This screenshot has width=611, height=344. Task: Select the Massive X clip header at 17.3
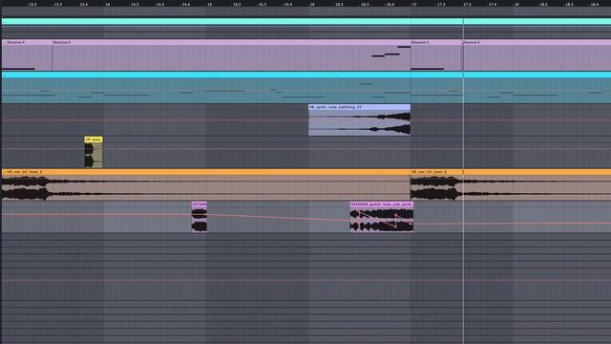coord(537,42)
